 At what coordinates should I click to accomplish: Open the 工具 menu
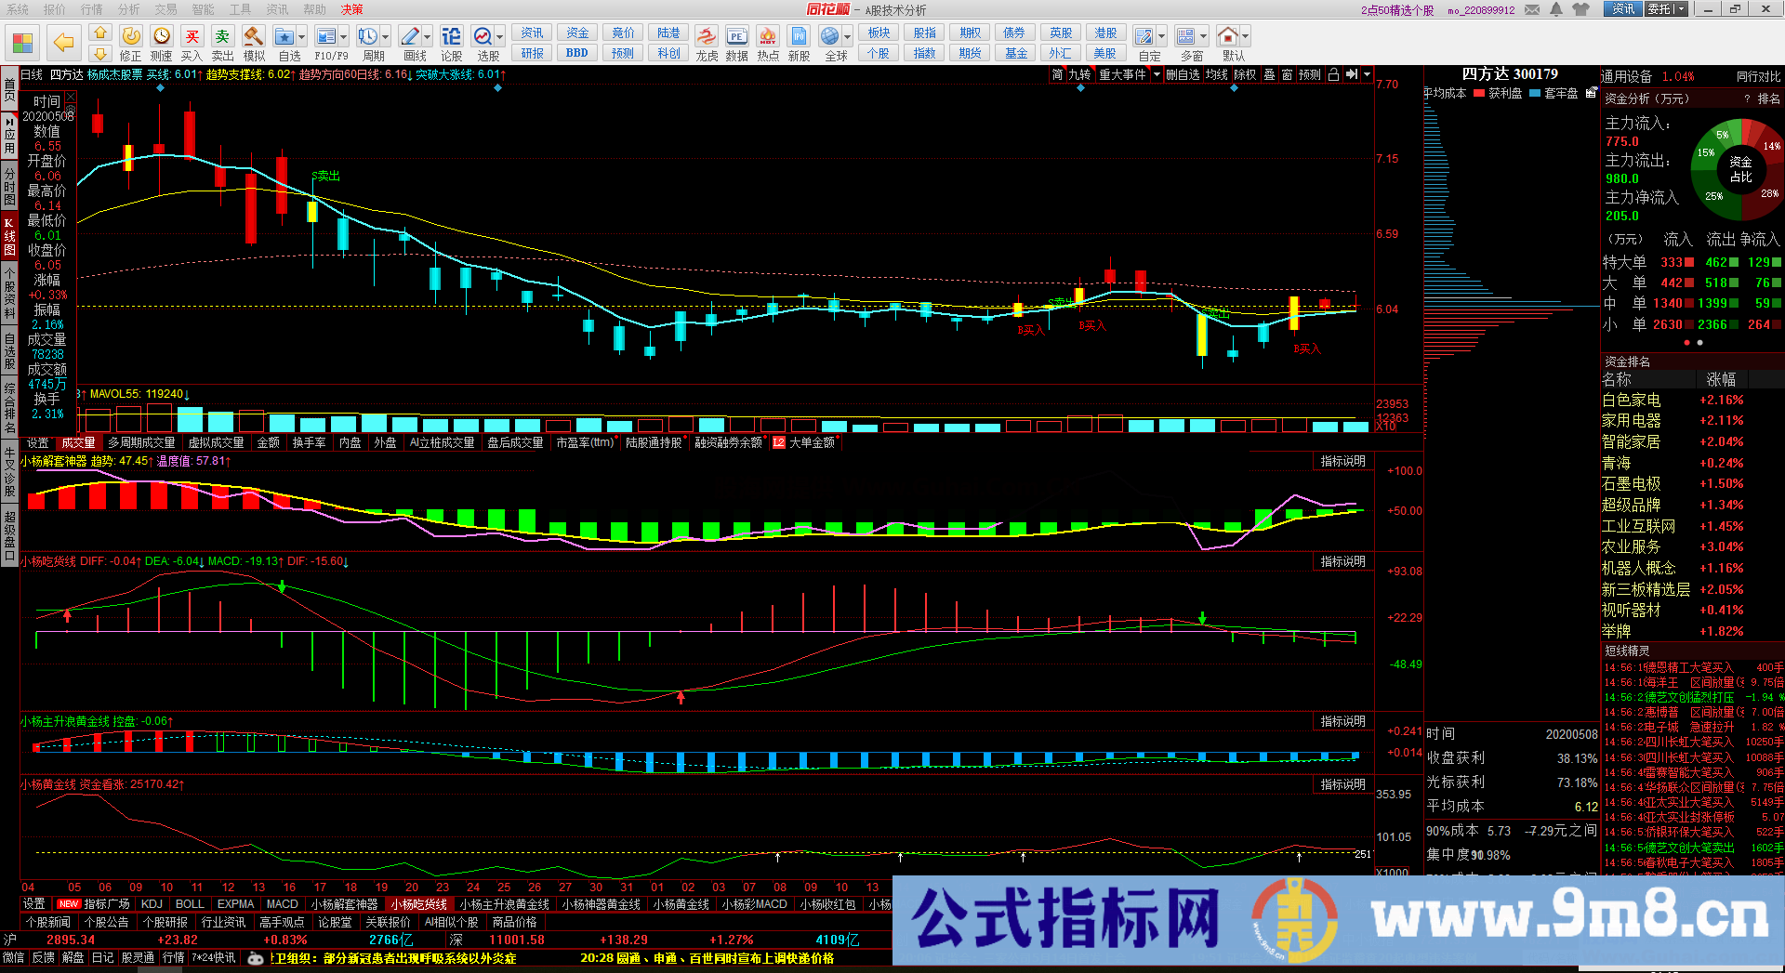click(242, 9)
